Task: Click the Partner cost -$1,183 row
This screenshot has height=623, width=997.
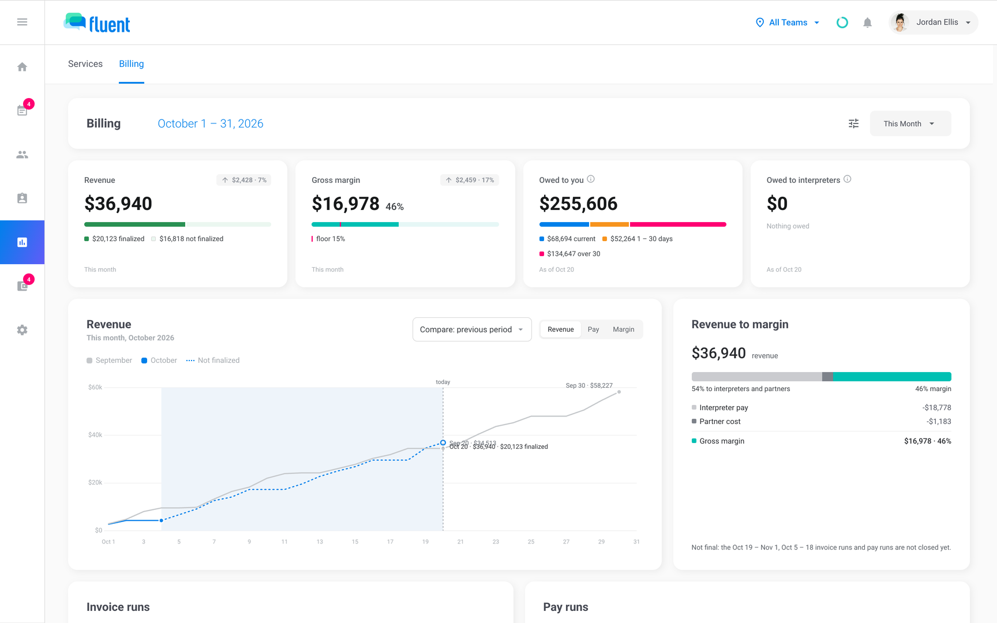Action: 822,422
